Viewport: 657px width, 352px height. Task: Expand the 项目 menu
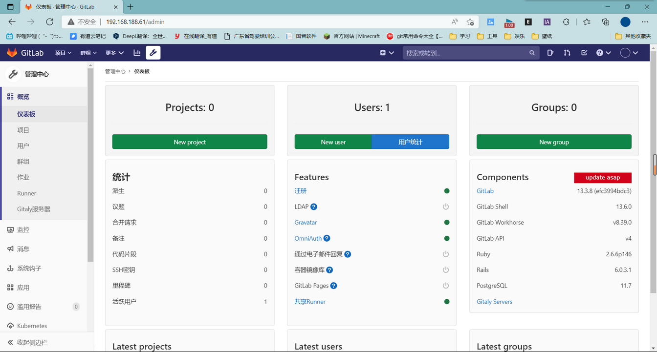pyautogui.click(x=63, y=53)
